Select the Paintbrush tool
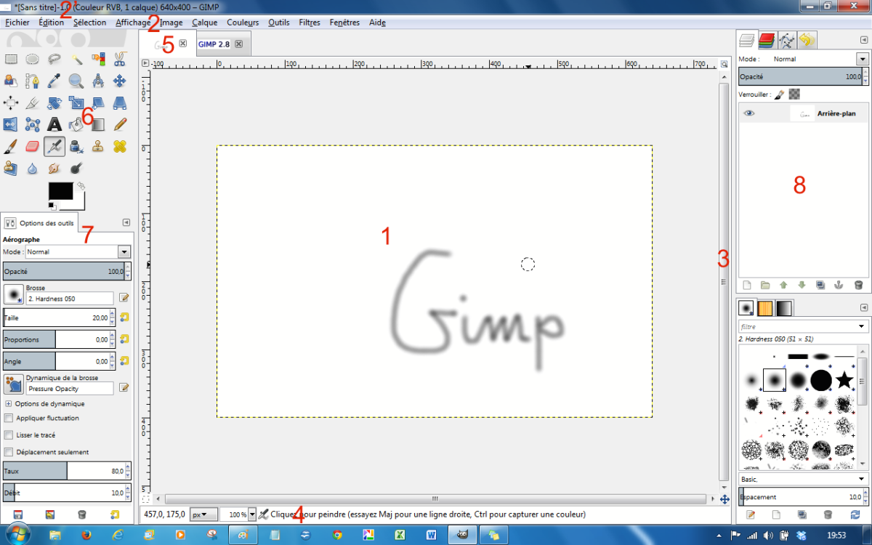The image size is (872, 545). [x=11, y=146]
